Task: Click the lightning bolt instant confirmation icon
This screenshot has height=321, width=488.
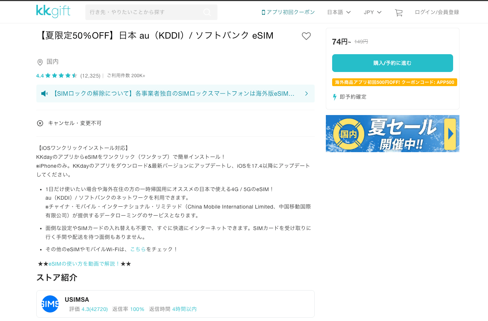Action: coord(335,97)
